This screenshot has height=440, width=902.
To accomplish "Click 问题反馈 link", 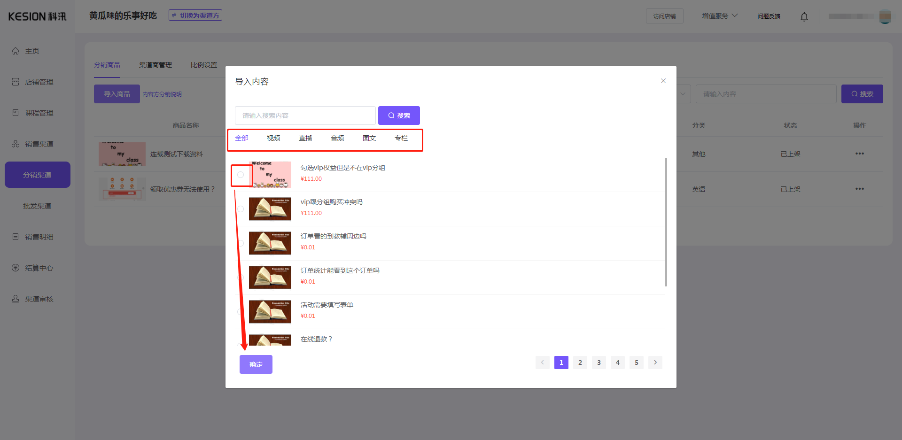I will (x=769, y=16).
